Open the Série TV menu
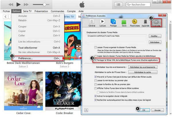 point(27,11)
